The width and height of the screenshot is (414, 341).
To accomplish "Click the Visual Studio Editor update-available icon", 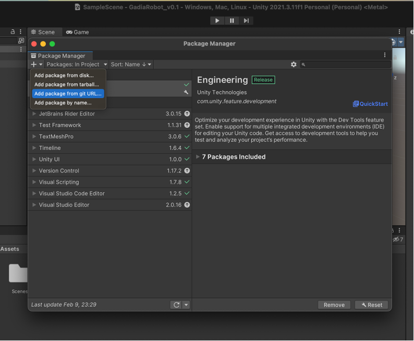I will click(187, 205).
